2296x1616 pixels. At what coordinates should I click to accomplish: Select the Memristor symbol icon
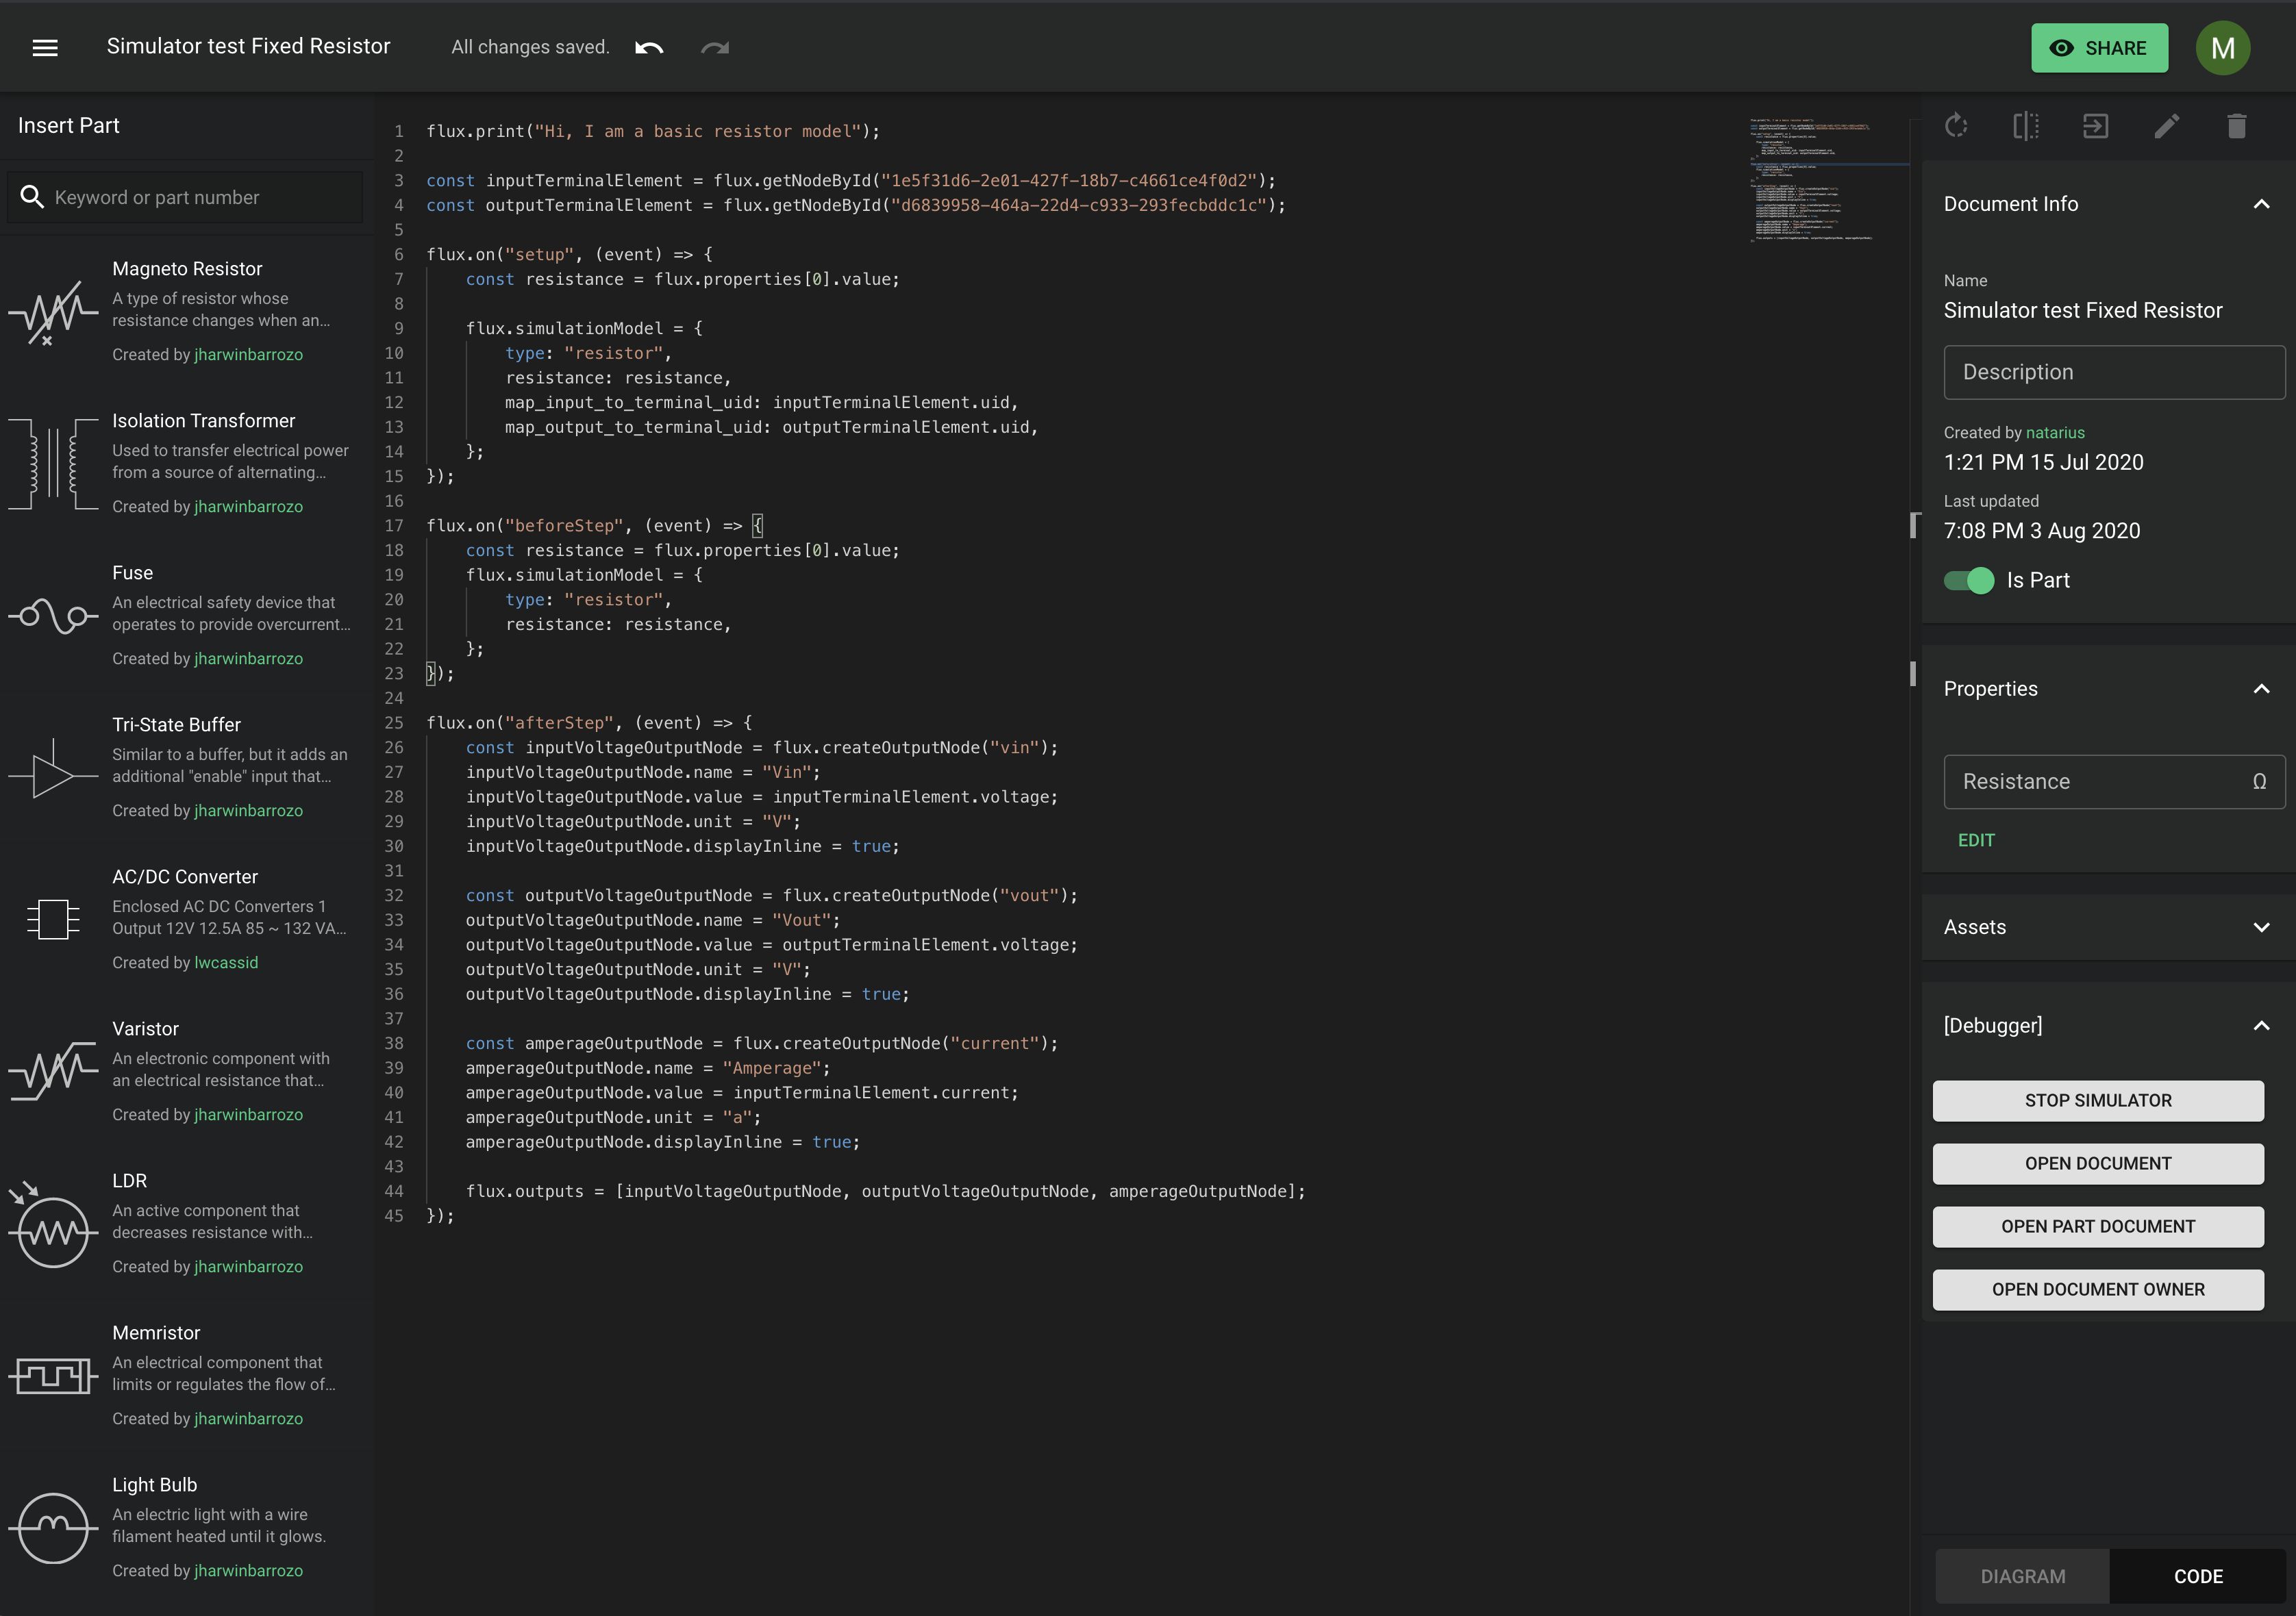click(x=53, y=1377)
